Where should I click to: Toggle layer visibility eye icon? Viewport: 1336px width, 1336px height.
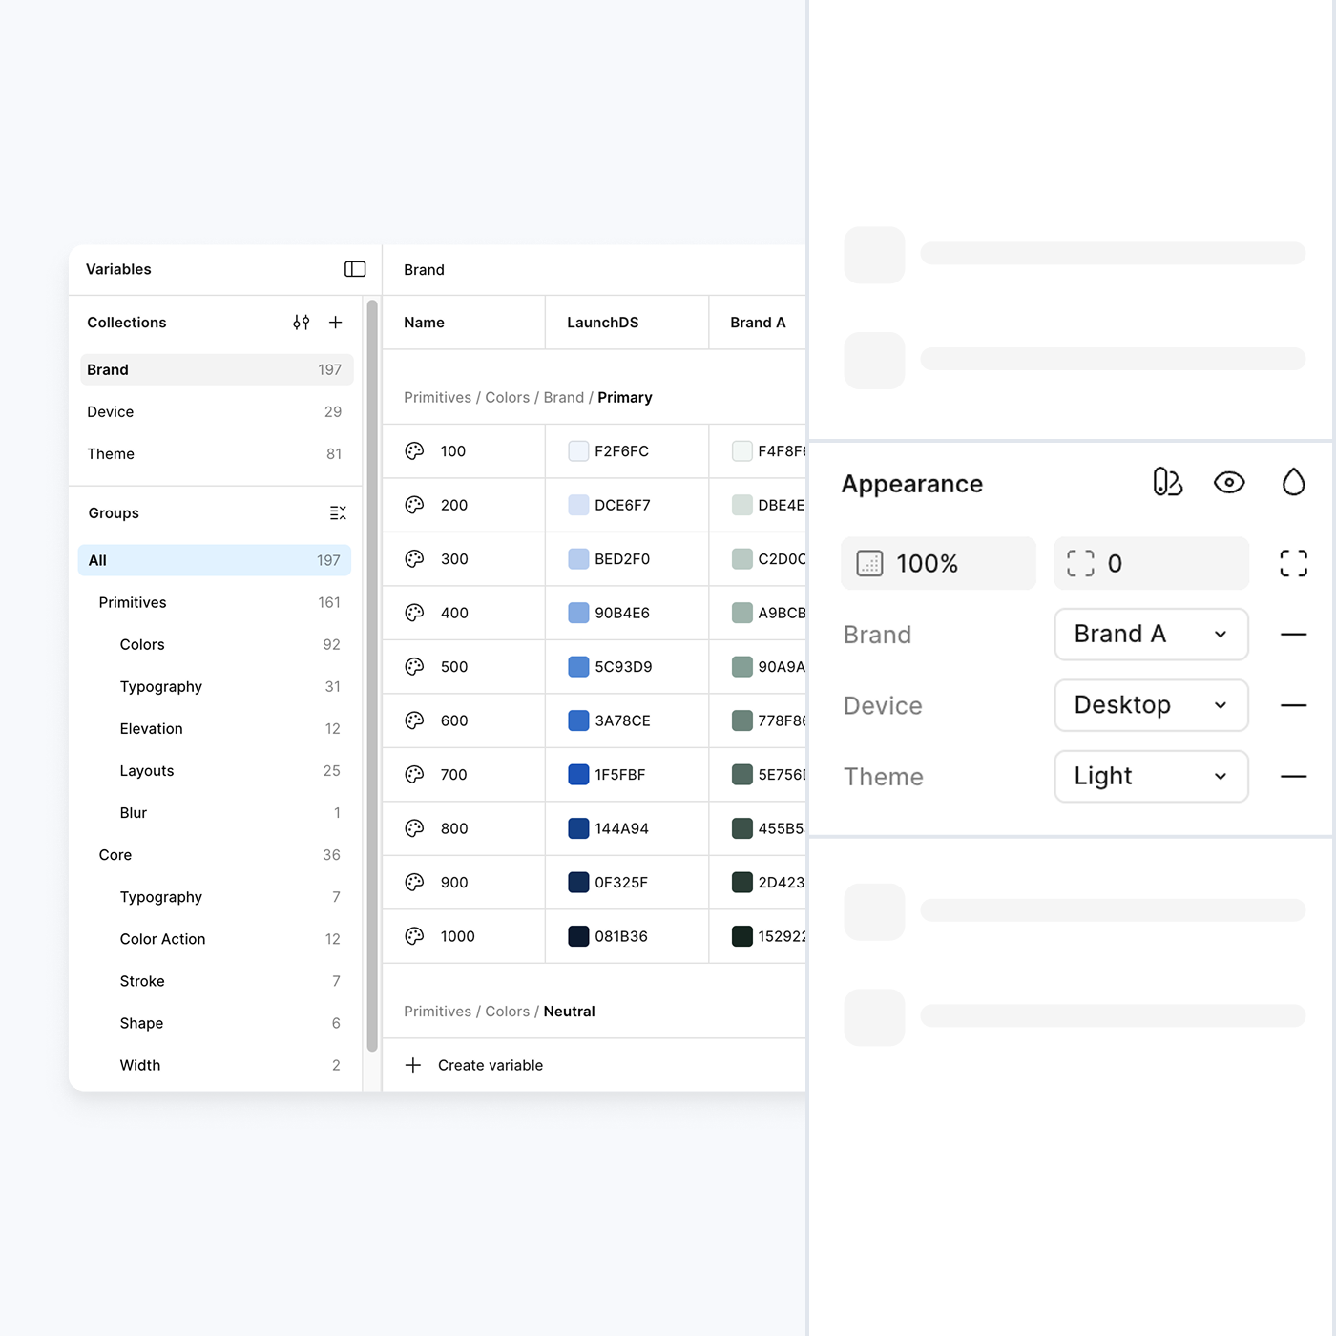coord(1229,483)
